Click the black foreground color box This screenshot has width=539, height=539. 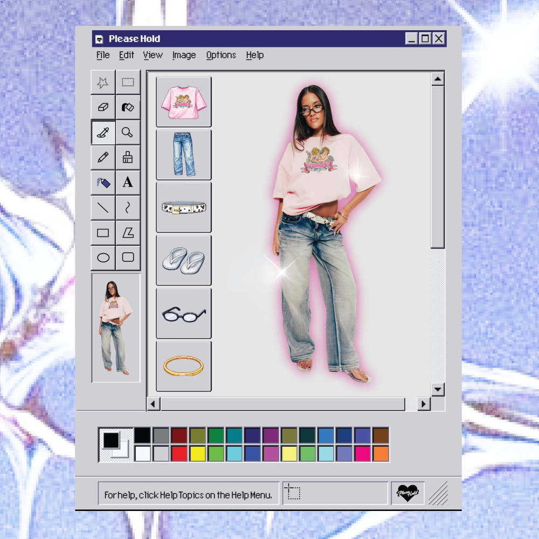pyautogui.click(x=111, y=440)
